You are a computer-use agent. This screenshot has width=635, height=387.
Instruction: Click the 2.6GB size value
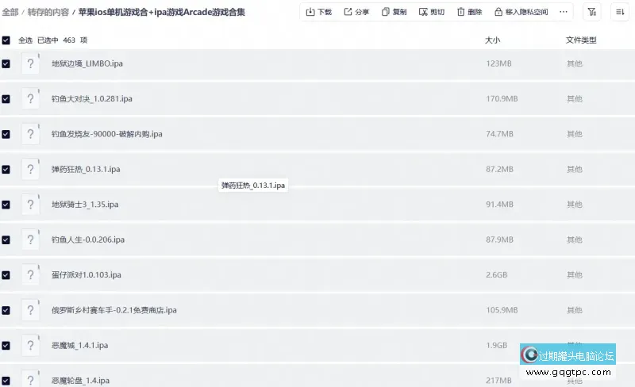pyautogui.click(x=497, y=275)
